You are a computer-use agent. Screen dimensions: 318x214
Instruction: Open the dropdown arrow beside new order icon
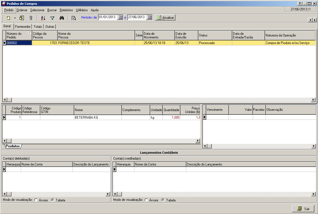coord(15,18)
